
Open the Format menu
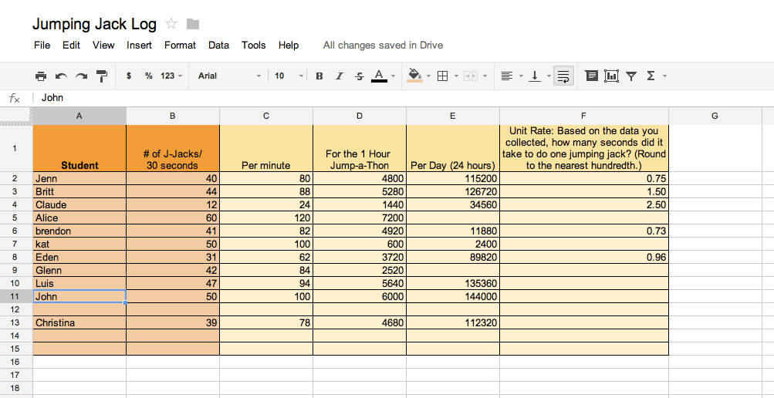180,45
